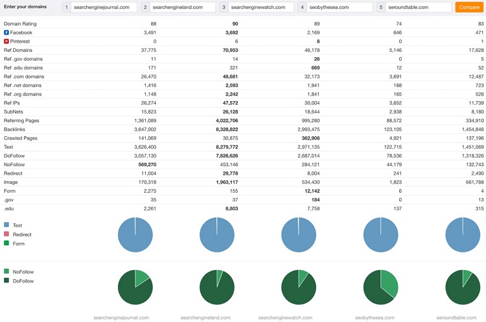Viewport: 486px width, 322px height.
Task: Click the blue Text legend swatch
Action: tap(6, 225)
